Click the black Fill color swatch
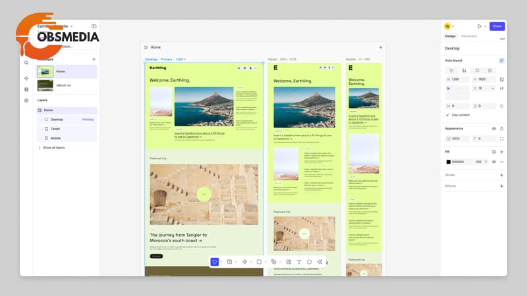The height and width of the screenshot is (296, 527). click(x=449, y=161)
